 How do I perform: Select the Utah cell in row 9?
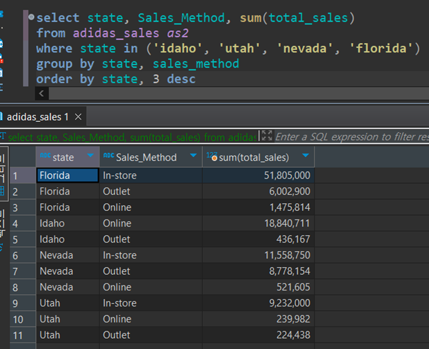pyautogui.click(x=67, y=303)
